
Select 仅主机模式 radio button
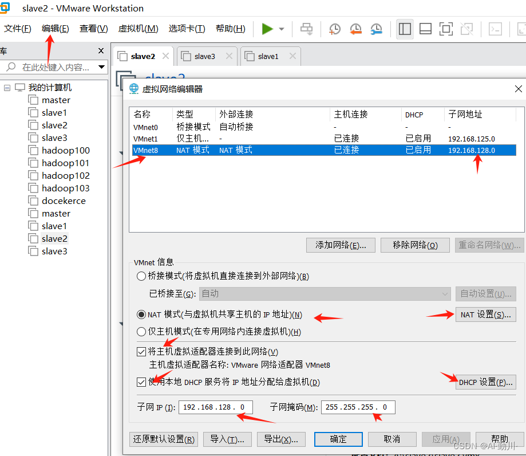[x=141, y=332]
